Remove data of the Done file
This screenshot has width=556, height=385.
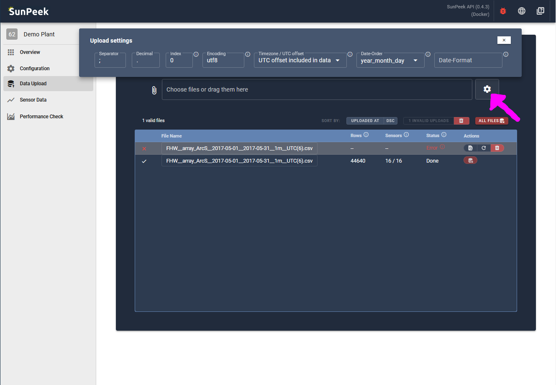470,161
